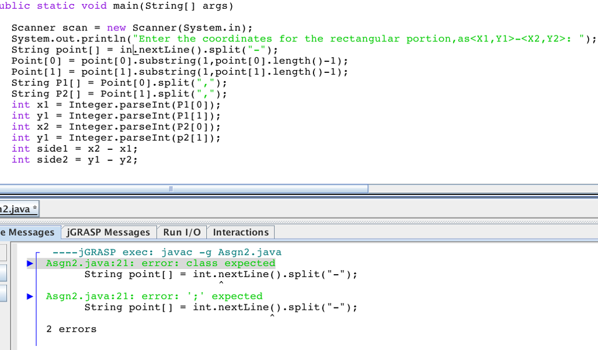
Task: Click the blue triangle beside the first error
Action: pos(30,263)
